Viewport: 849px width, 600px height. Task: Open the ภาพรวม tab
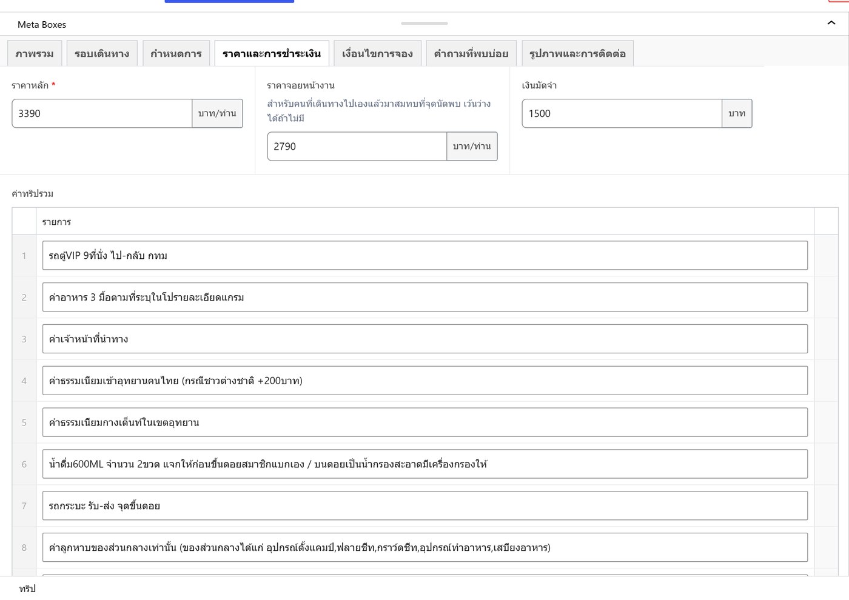click(x=35, y=53)
